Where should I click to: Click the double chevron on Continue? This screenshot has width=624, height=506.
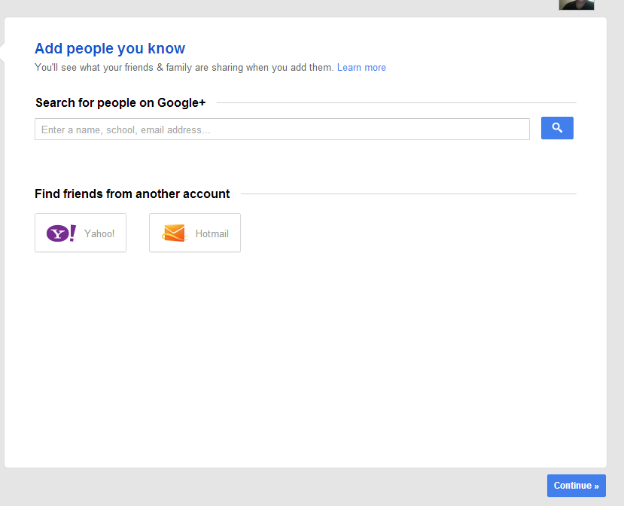click(596, 486)
